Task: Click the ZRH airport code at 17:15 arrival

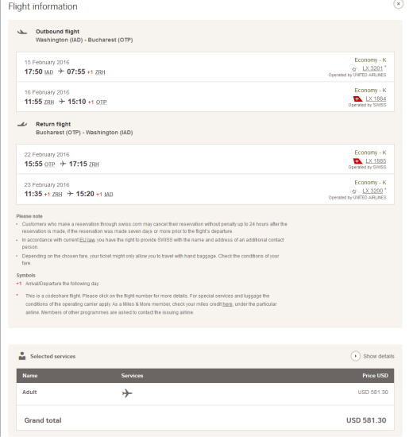Action: [x=94, y=164]
